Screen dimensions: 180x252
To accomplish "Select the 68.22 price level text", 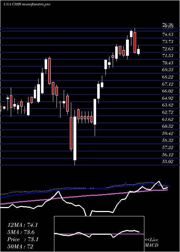I will click(168, 77).
